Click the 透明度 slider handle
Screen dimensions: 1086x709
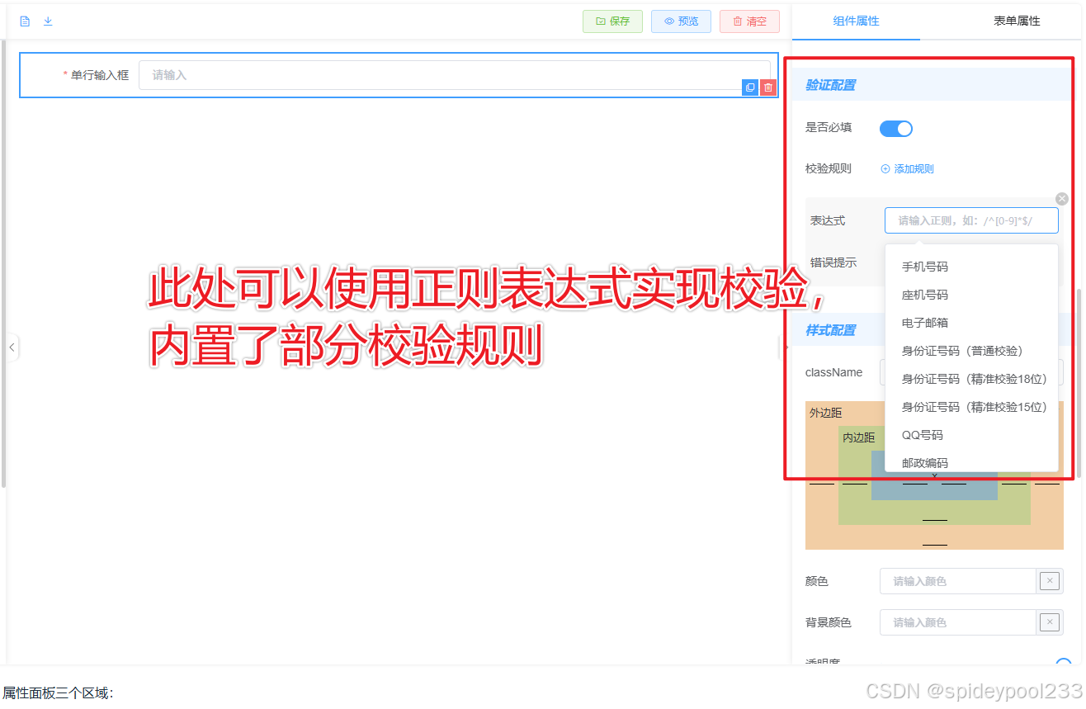click(1064, 663)
